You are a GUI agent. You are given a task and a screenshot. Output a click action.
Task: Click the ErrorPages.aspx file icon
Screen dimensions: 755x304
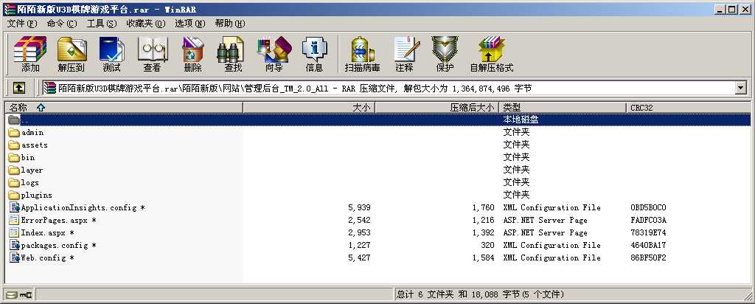[15, 220]
